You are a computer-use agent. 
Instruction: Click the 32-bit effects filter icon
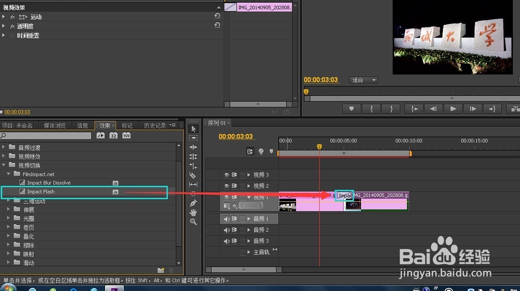(113, 135)
